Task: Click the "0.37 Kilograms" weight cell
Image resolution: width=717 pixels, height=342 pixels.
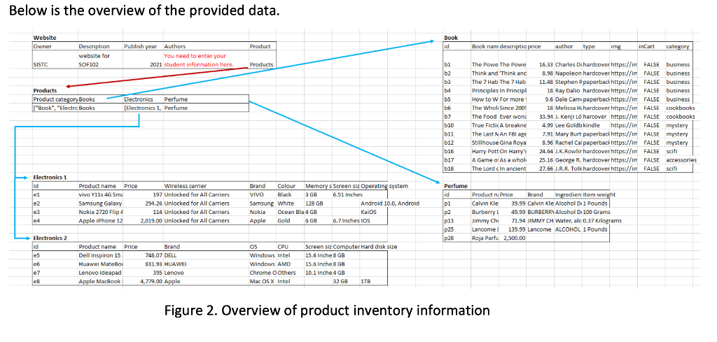Action: (x=602, y=220)
